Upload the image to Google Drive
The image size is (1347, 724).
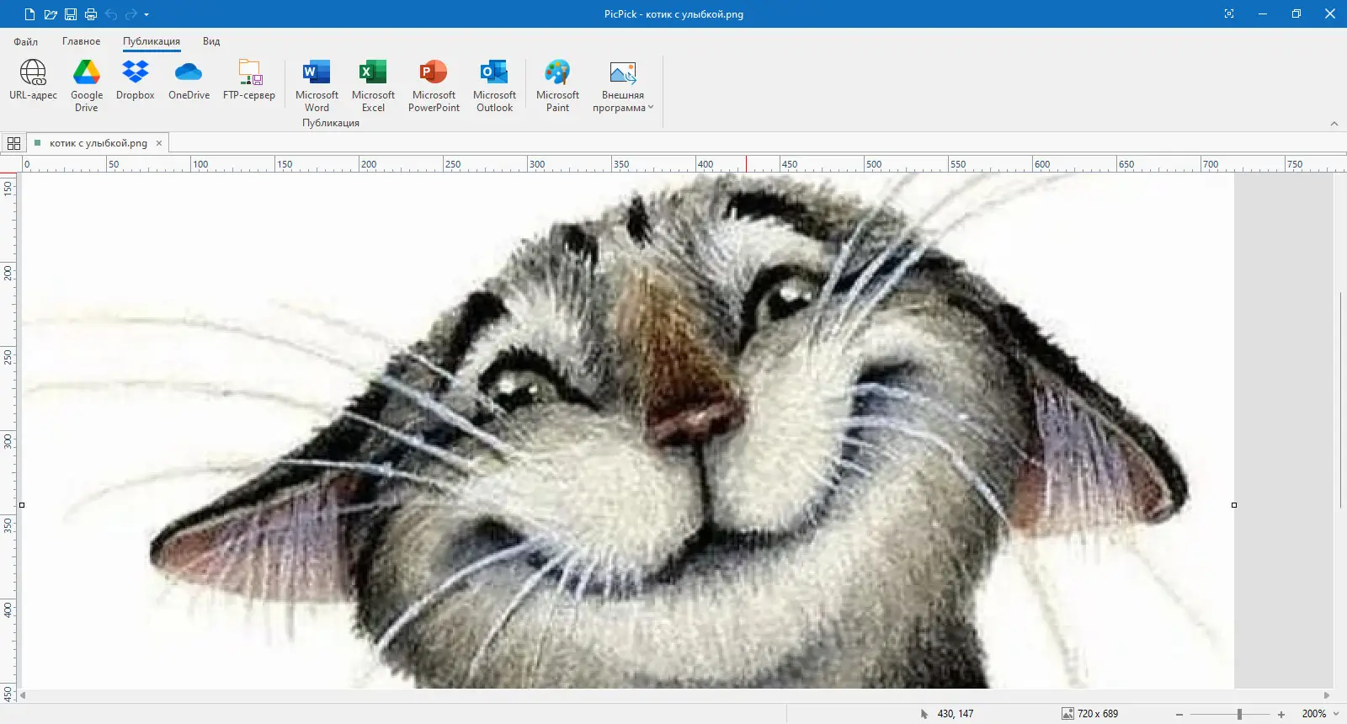click(87, 86)
